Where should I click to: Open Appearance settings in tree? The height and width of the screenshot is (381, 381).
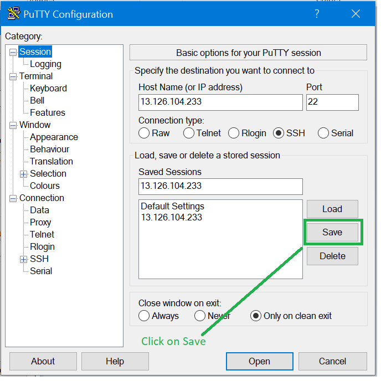point(54,137)
